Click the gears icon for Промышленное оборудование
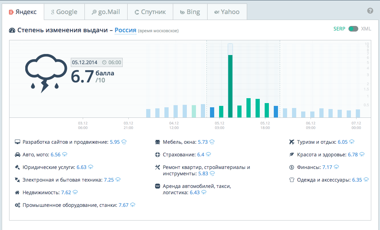The height and width of the screenshot is (230, 380). (x=17, y=205)
